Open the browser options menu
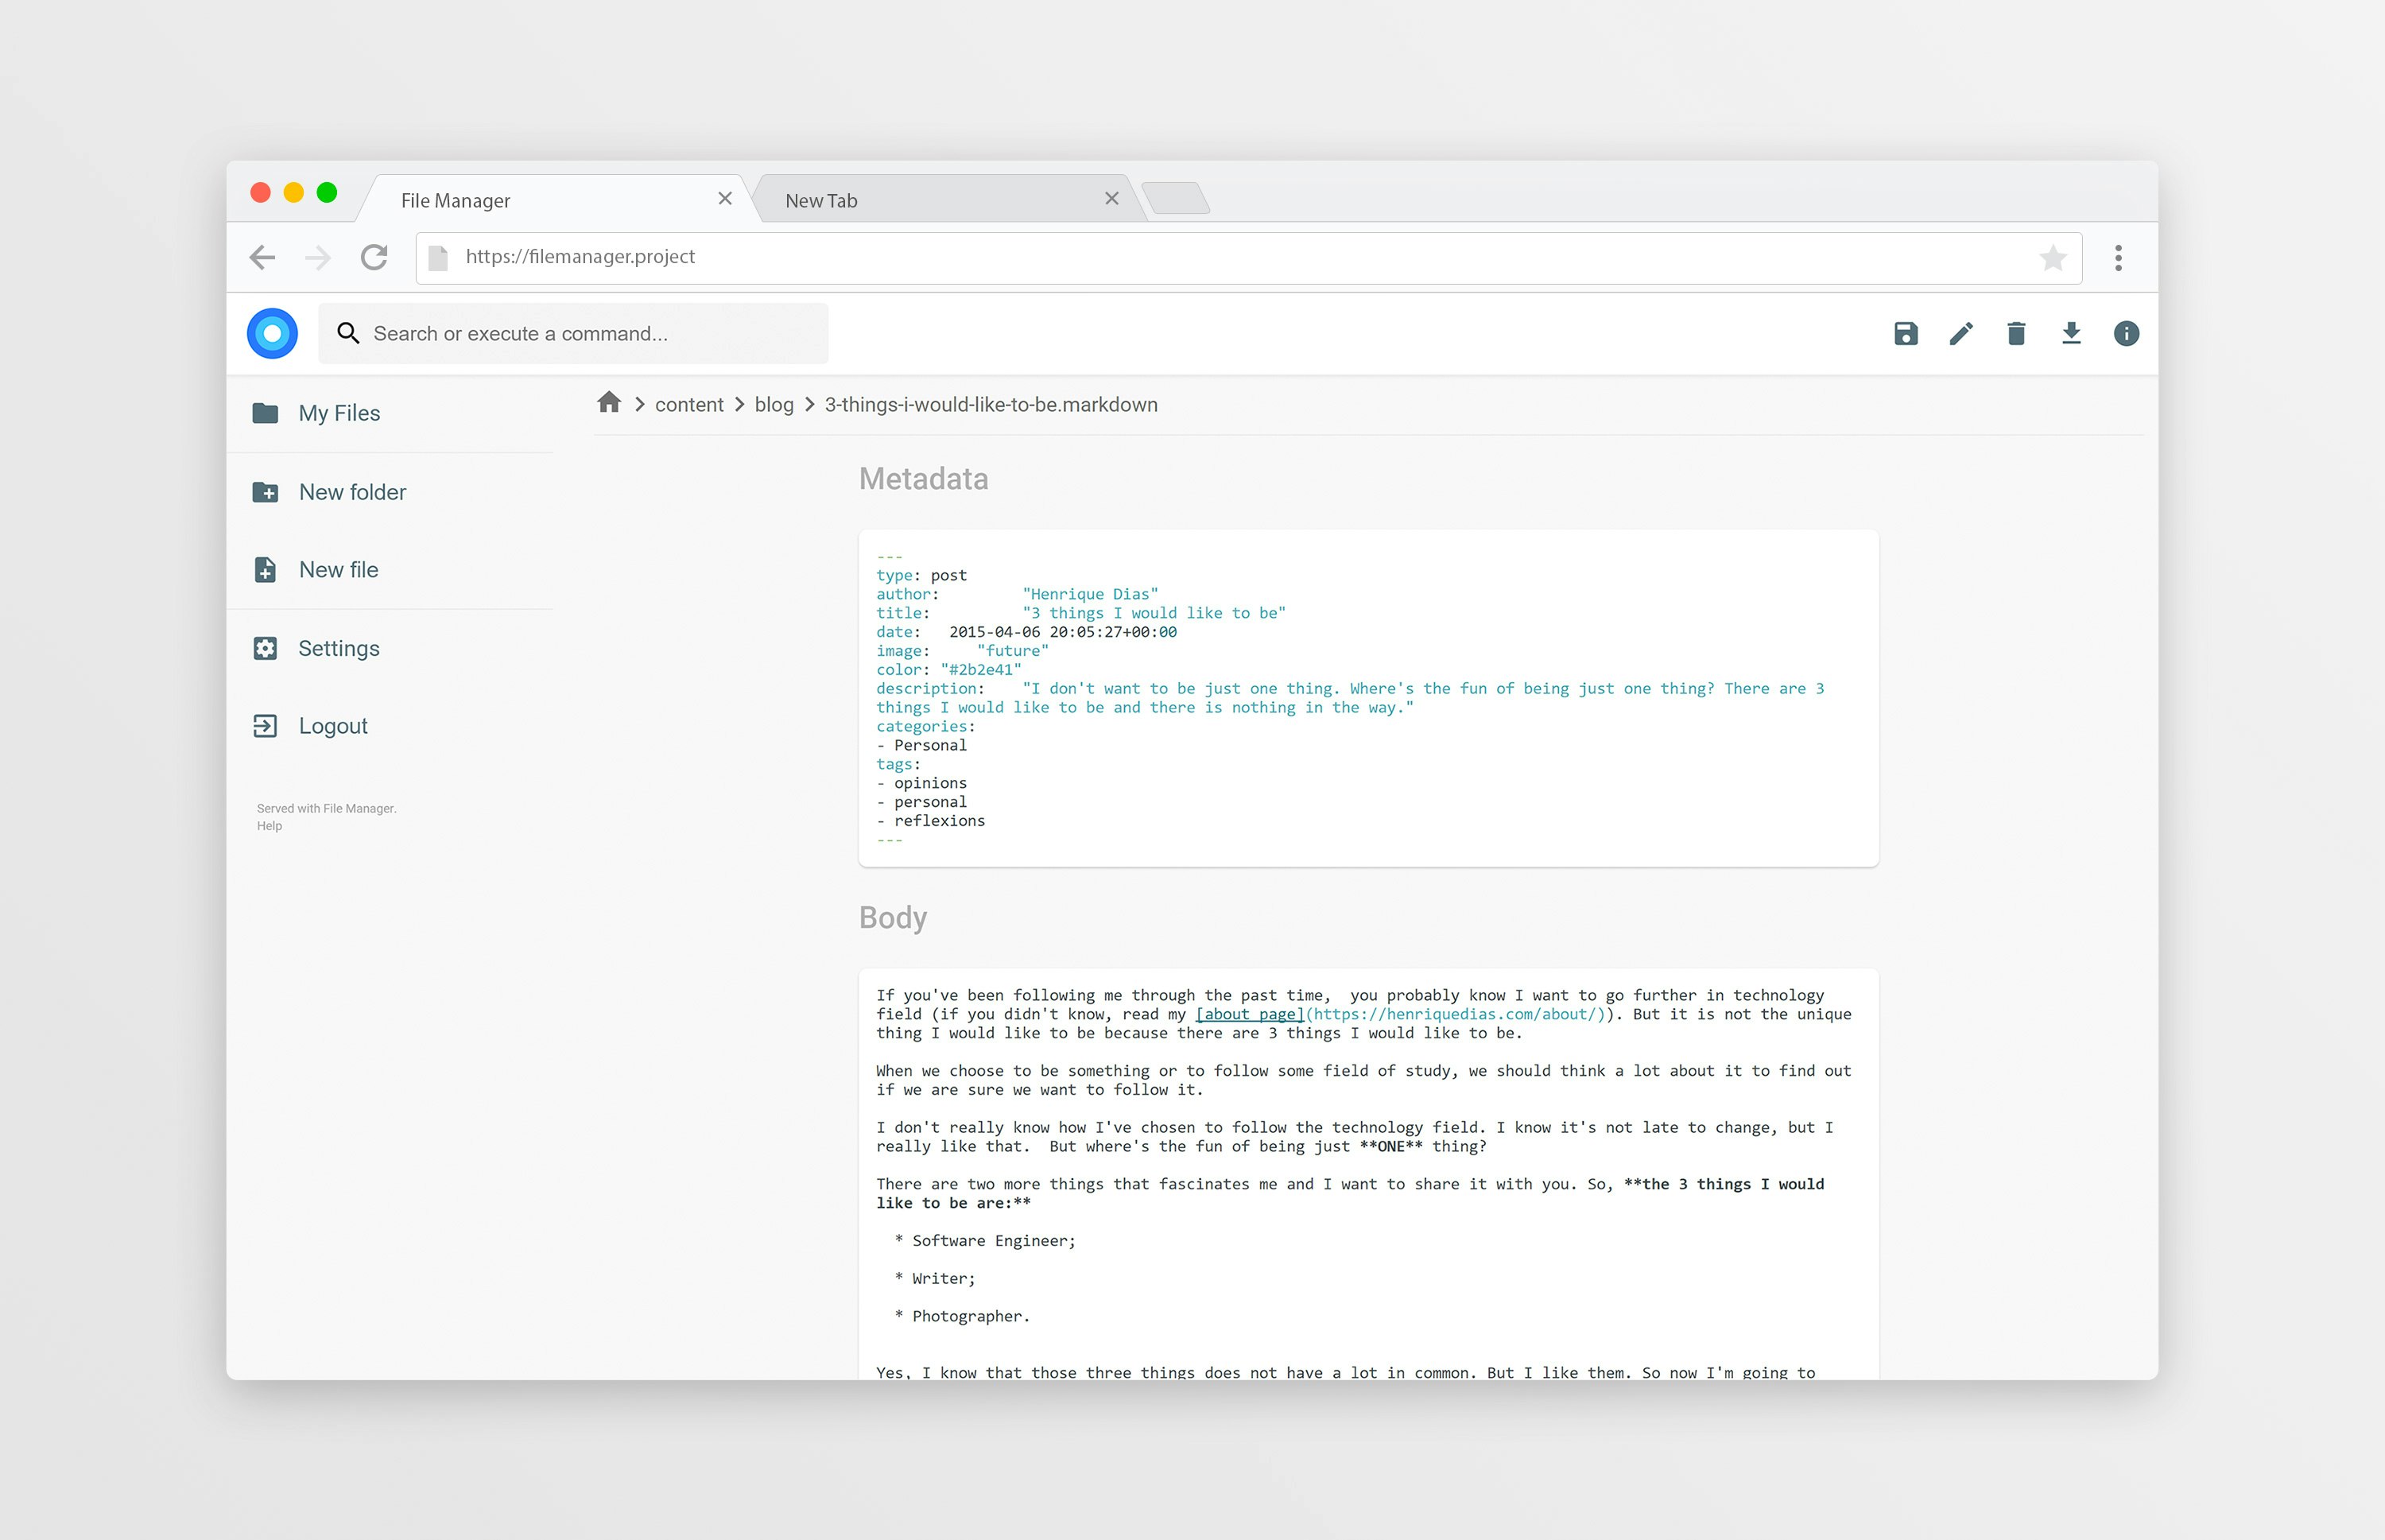The height and width of the screenshot is (1540, 2385). 2117,257
